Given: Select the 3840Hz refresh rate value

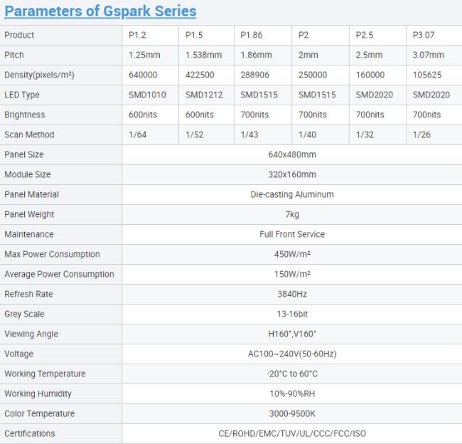Looking at the screenshot, I should tap(291, 294).
